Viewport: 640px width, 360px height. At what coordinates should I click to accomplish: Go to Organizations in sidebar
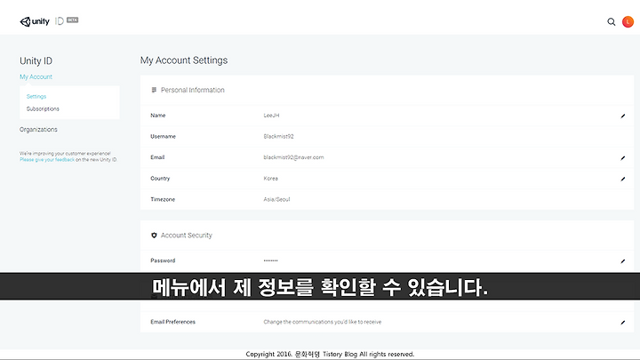(x=38, y=130)
